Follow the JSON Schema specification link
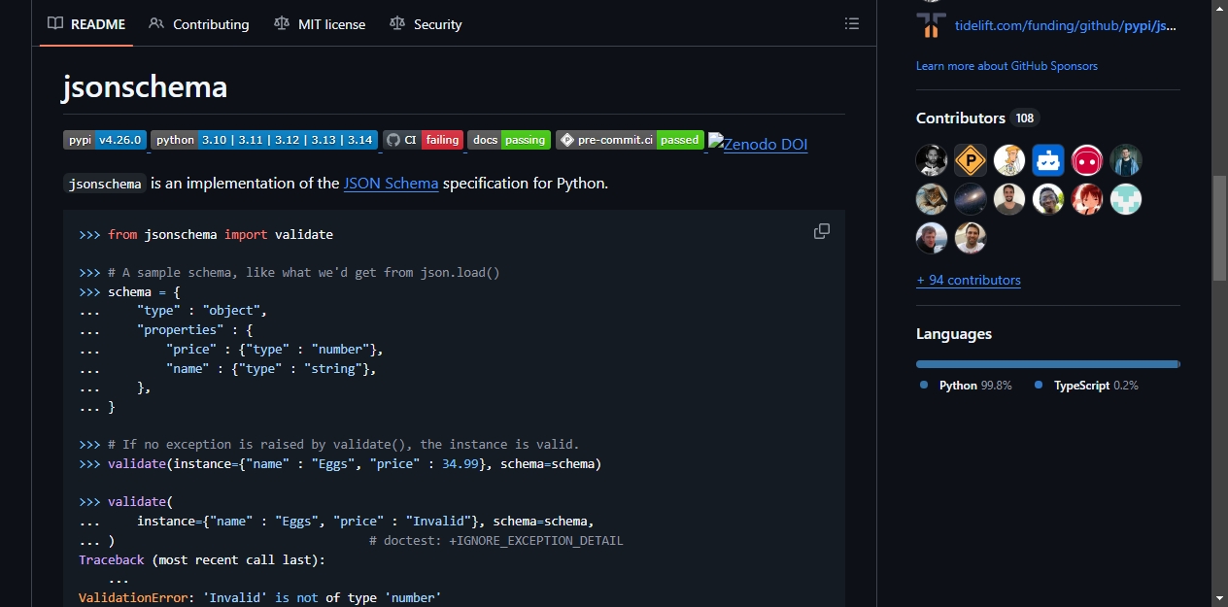Screen dimensions: 1228x607 pyautogui.click(x=391, y=183)
